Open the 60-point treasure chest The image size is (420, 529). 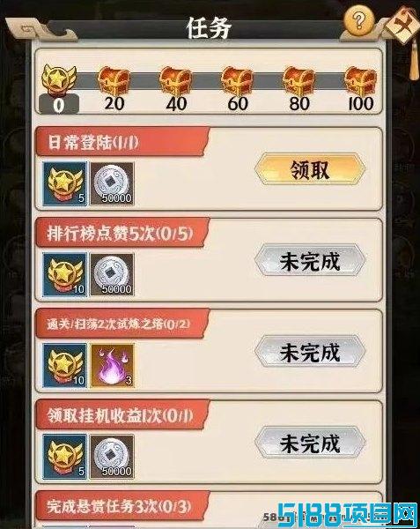click(237, 81)
